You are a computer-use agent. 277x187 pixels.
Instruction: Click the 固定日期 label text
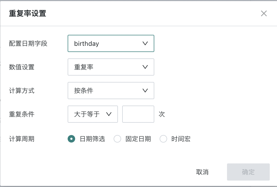(138, 139)
